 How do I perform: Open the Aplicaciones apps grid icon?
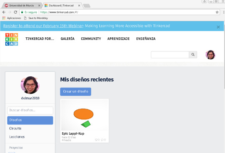4,18
